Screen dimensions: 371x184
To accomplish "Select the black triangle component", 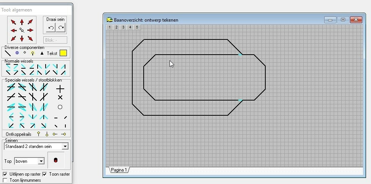I will (x=42, y=53).
